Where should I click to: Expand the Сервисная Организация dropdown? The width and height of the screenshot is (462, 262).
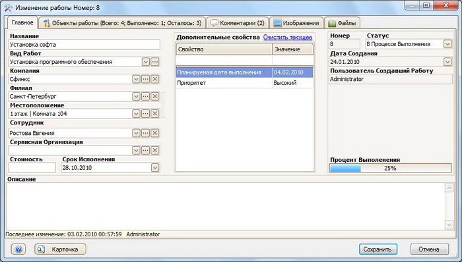[136, 150]
